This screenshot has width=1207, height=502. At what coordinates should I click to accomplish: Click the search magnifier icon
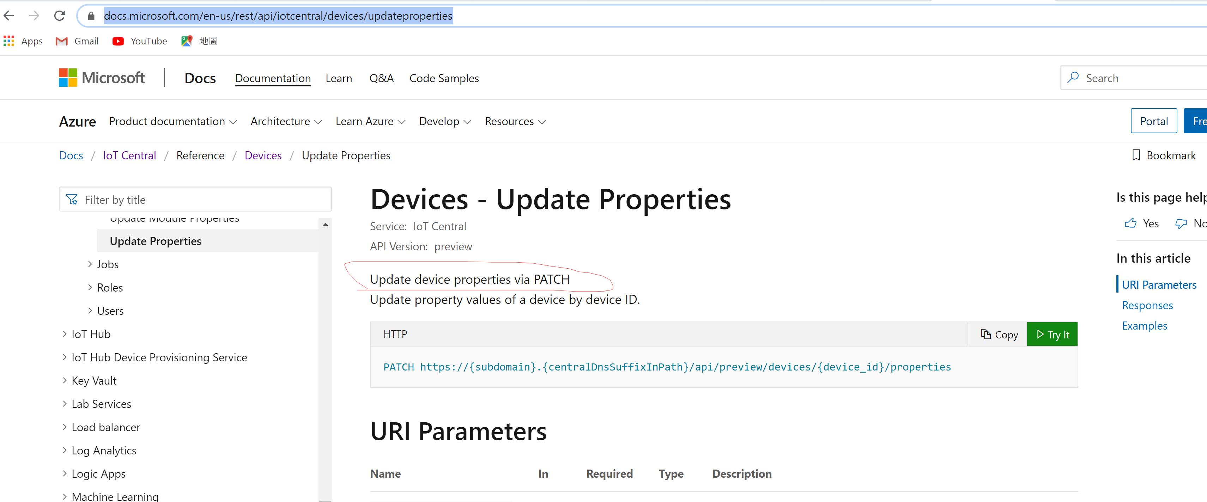tap(1073, 77)
